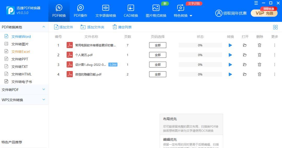Viewport: 282px width, 148px height.
Task: Click 特色产品推荐 label
Action: pyautogui.click(x=12, y=142)
